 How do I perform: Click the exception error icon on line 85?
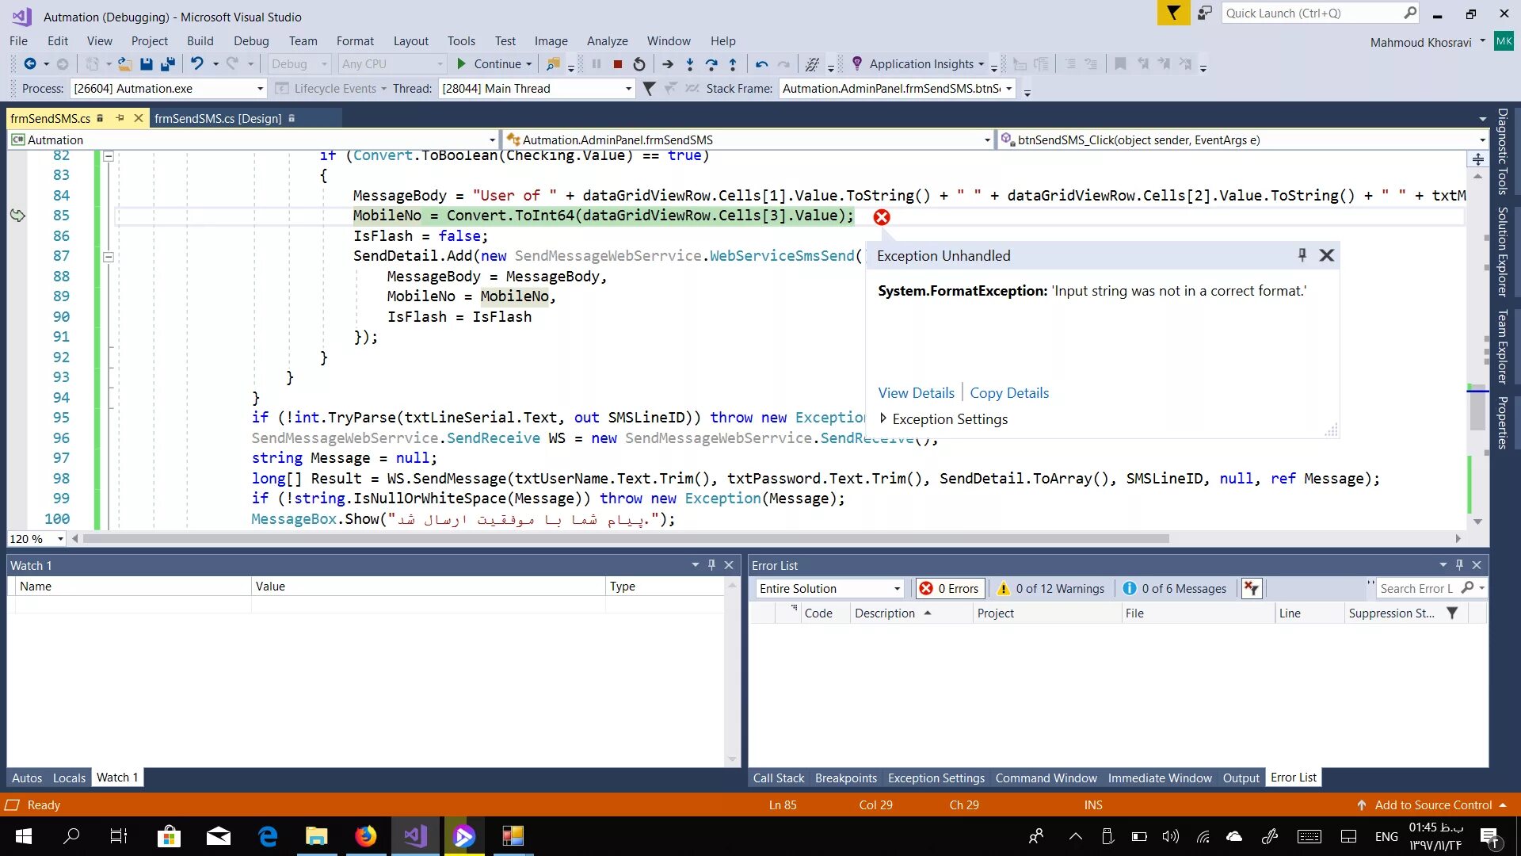coord(882,217)
